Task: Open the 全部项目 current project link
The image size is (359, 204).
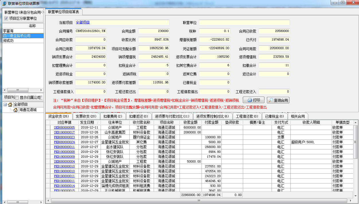Action: (83, 22)
